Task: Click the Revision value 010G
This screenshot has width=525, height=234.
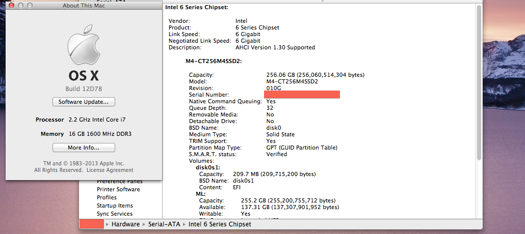Action: click(274, 88)
